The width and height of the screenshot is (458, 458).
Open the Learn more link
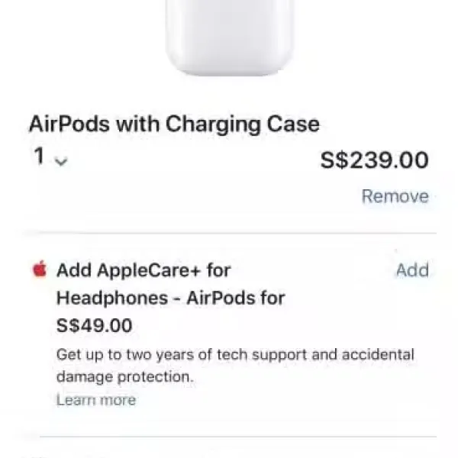(96, 399)
